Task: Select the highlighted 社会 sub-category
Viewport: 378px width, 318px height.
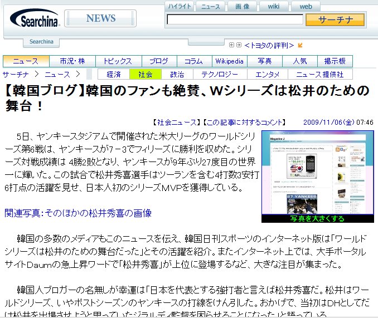Action: 146,75
